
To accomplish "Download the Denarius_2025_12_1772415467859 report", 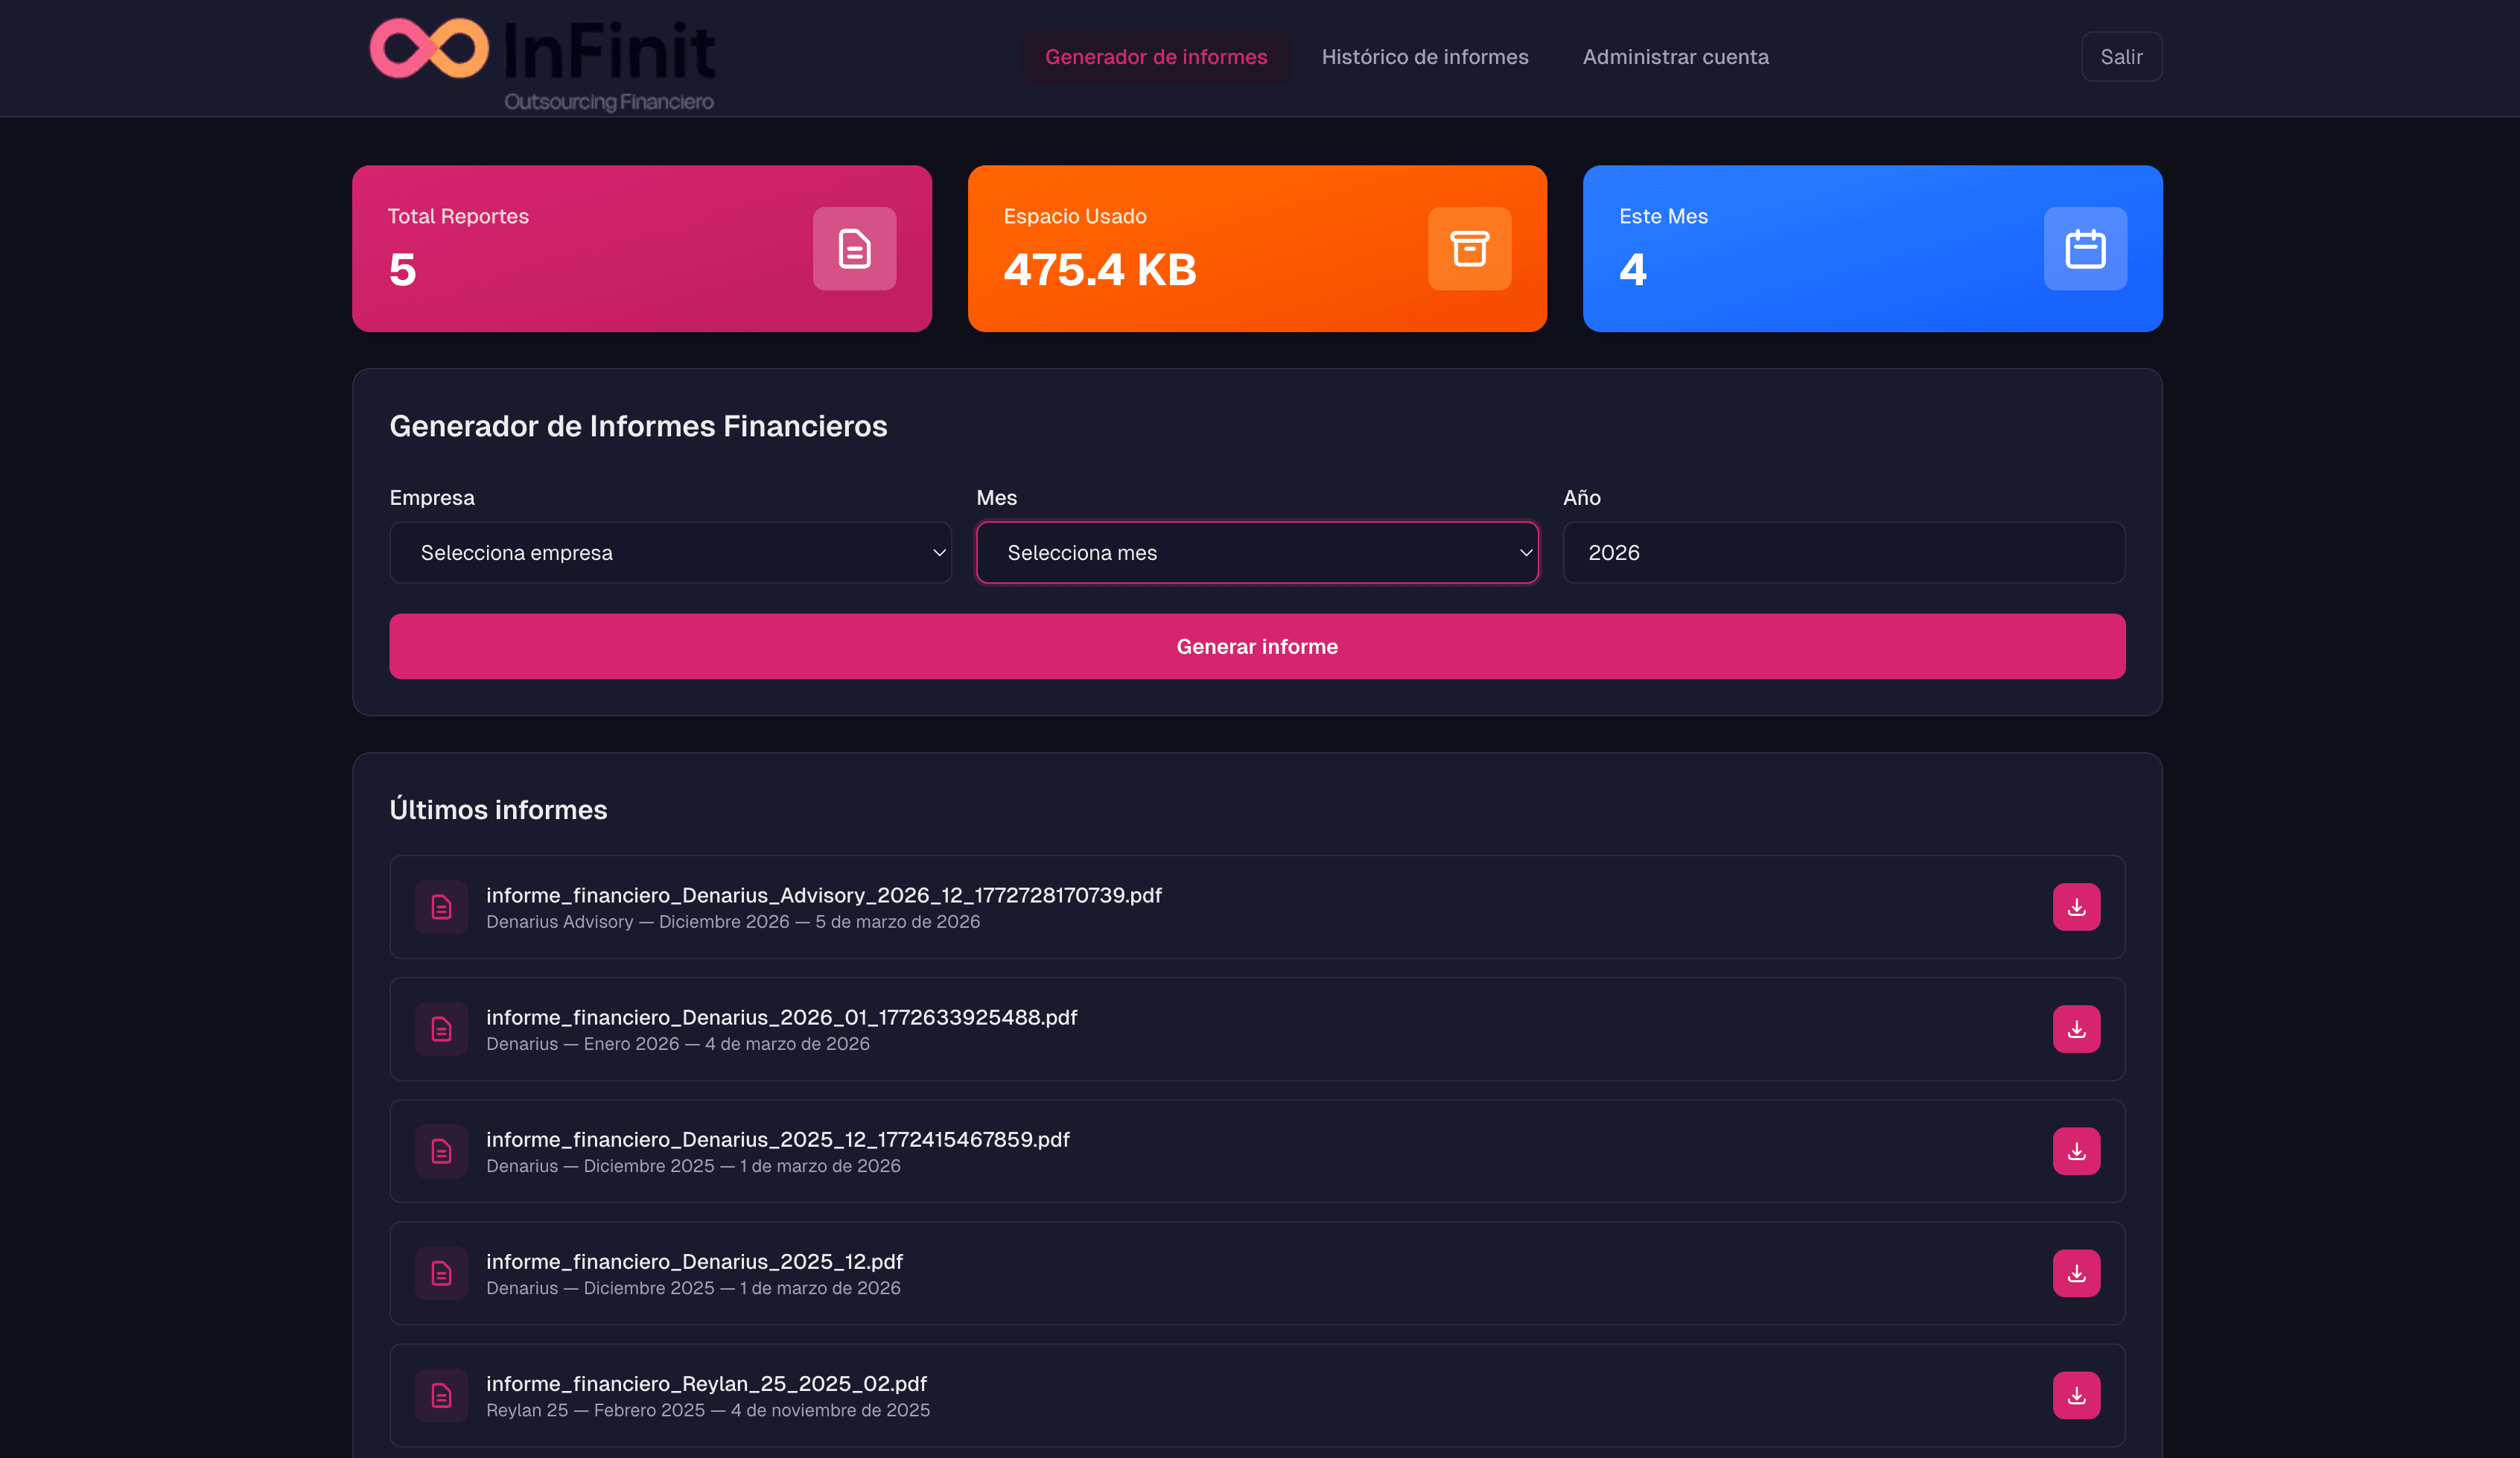I will coord(2076,1151).
